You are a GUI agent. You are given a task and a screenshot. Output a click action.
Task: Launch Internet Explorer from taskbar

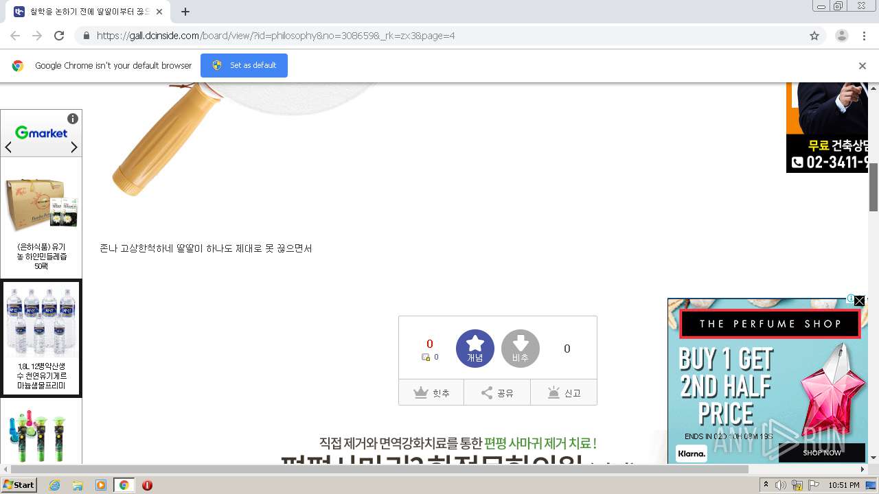(x=54, y=485)
